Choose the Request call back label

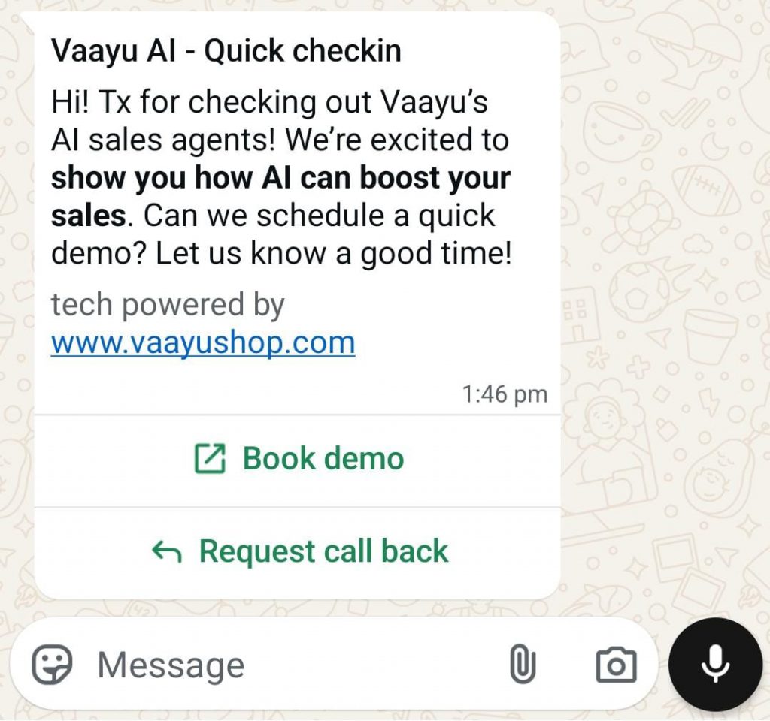click(323, 551)
